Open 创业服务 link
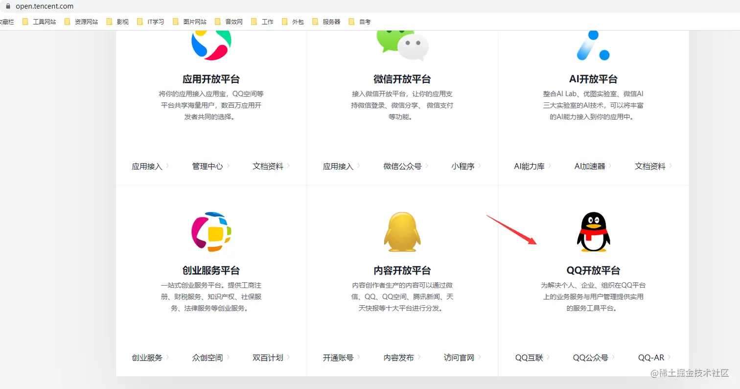 point(150,358)
